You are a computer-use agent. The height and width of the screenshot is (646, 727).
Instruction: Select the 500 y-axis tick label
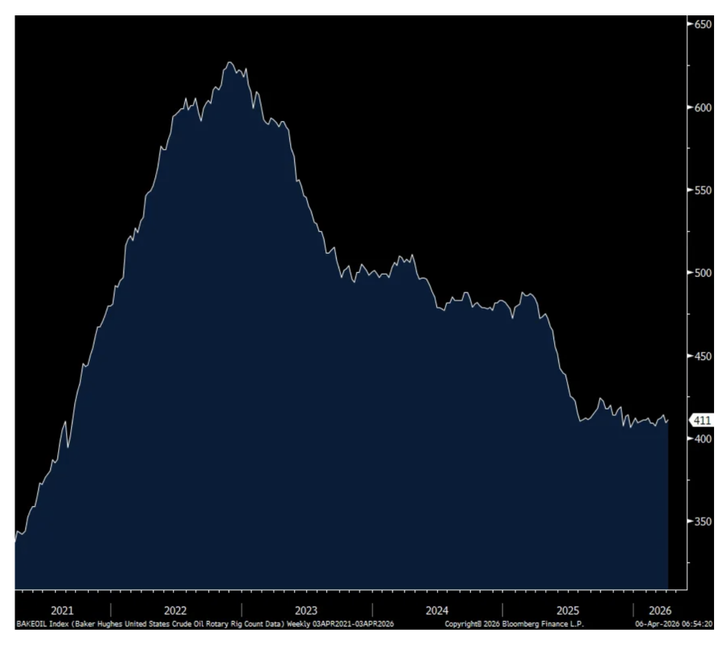tap(703, 273)
